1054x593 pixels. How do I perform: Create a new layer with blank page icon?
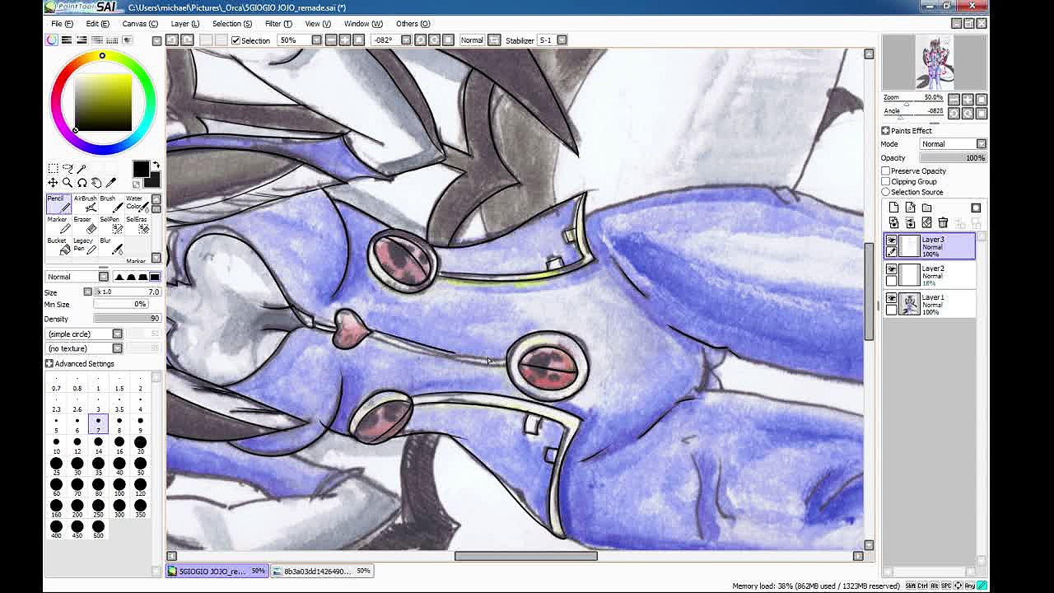[893, 208]
